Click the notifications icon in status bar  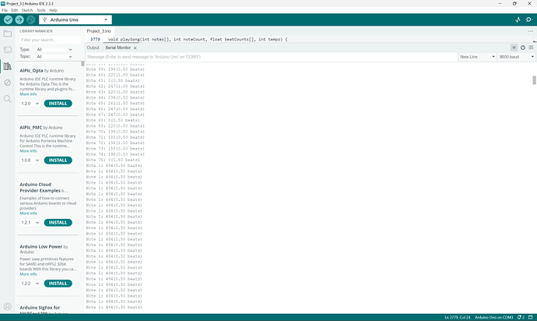coord(521,318)
